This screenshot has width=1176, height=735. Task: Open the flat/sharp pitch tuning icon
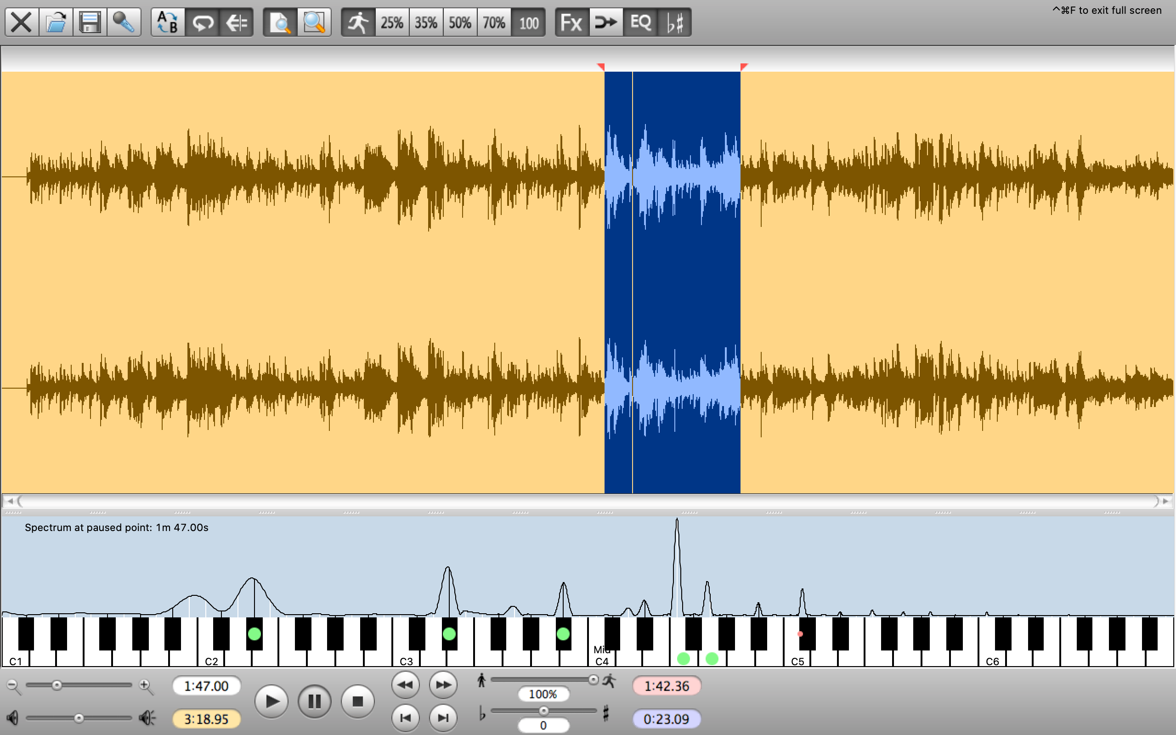pos(674,23)
